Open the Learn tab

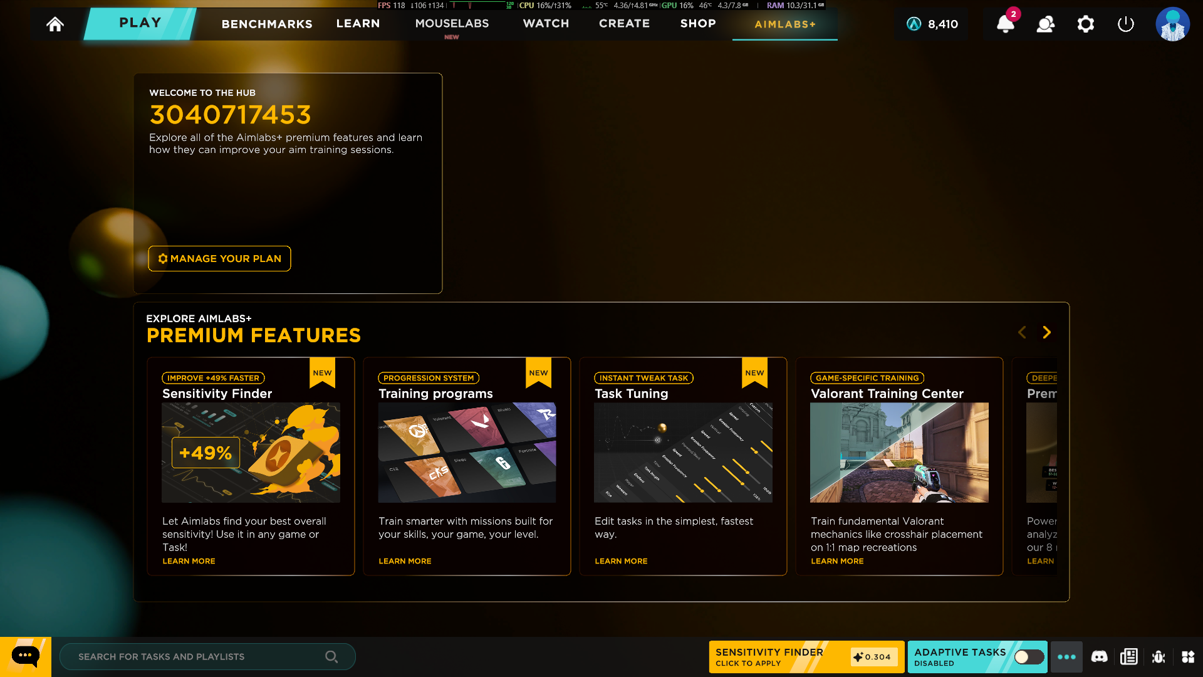pyautogui.click(x=358, y=23)
